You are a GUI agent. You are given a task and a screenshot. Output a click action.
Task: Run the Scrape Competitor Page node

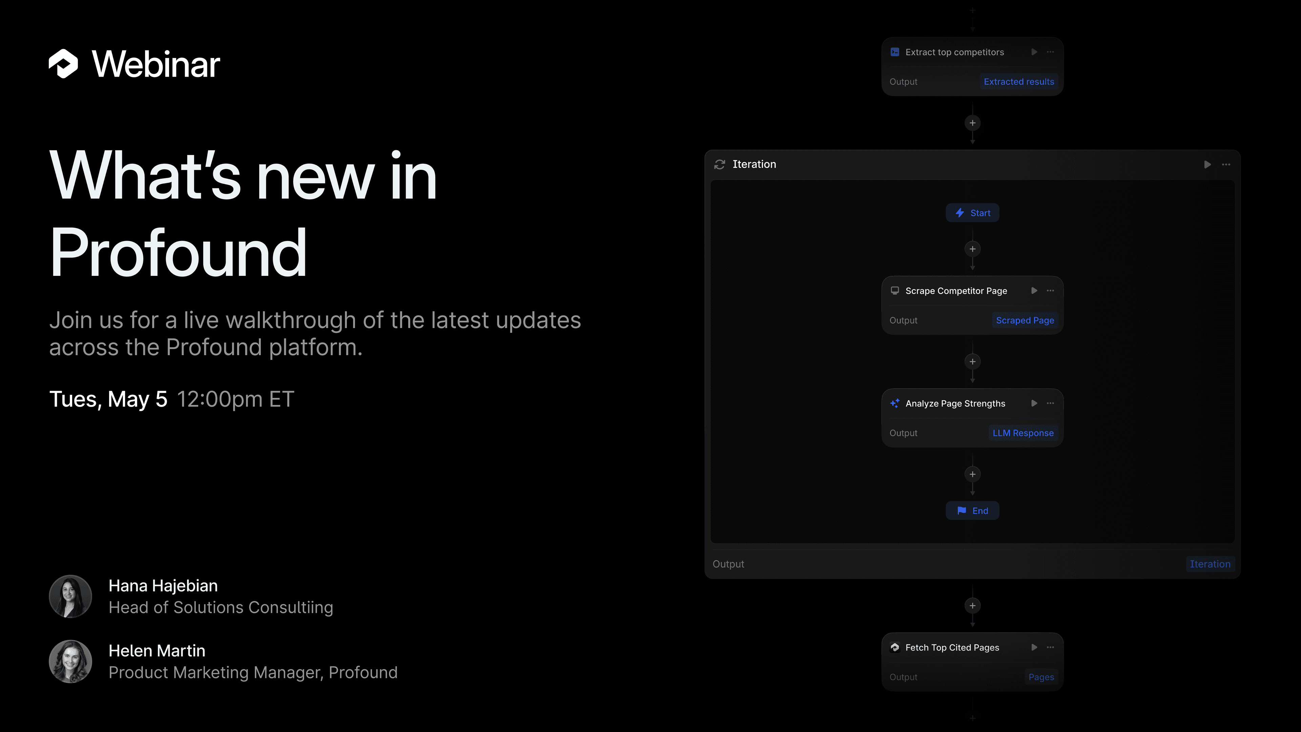pos(1034,290)
